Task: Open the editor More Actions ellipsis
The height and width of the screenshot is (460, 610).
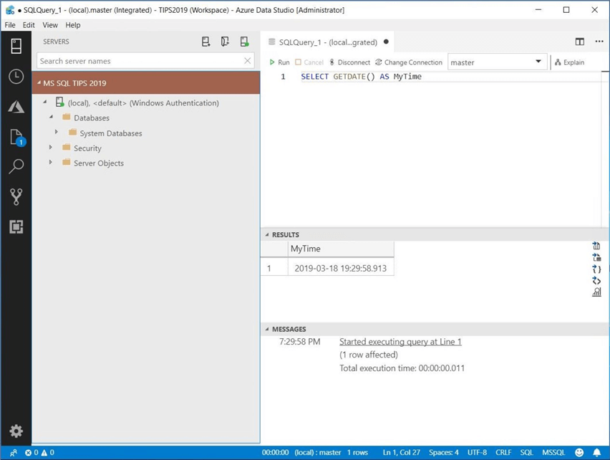Action: point(599,42)
